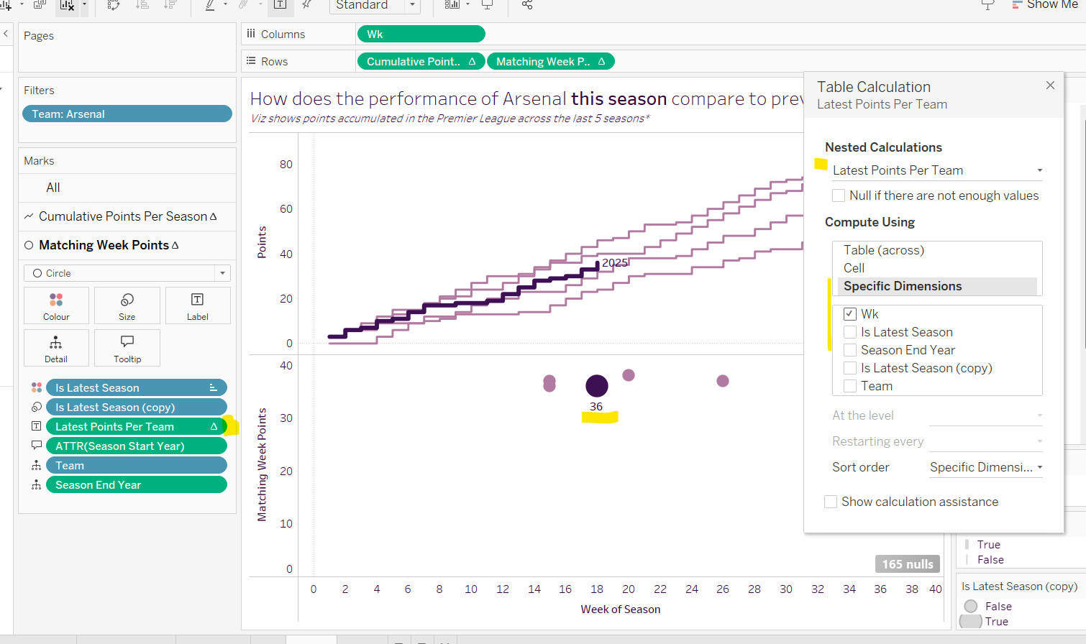Check the Is Latest Season dimension checkbox
The height and width of the screenshot is (644, 1086).
(850, 332)
